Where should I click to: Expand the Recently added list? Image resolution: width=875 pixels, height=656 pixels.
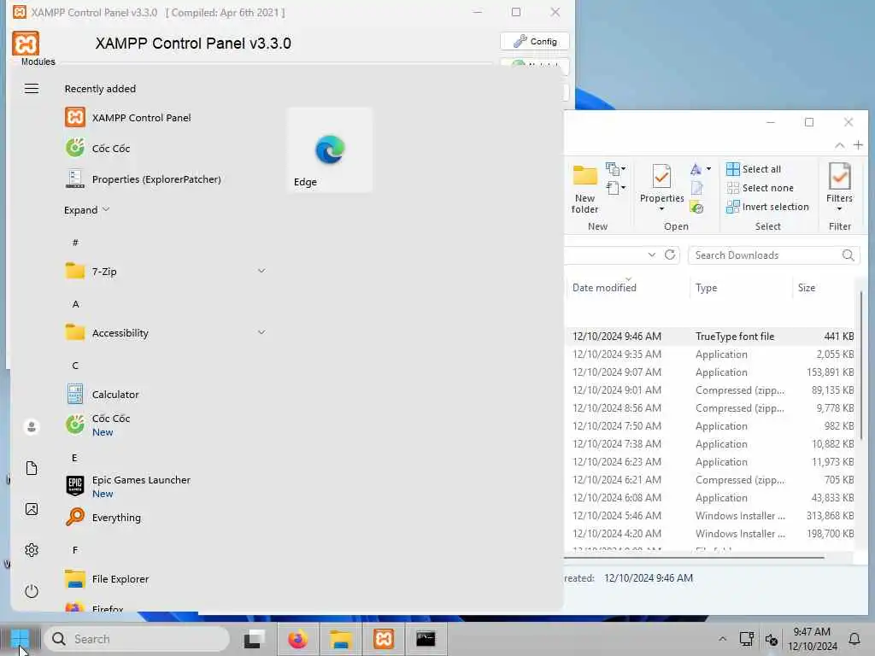[x=86, y=210]
